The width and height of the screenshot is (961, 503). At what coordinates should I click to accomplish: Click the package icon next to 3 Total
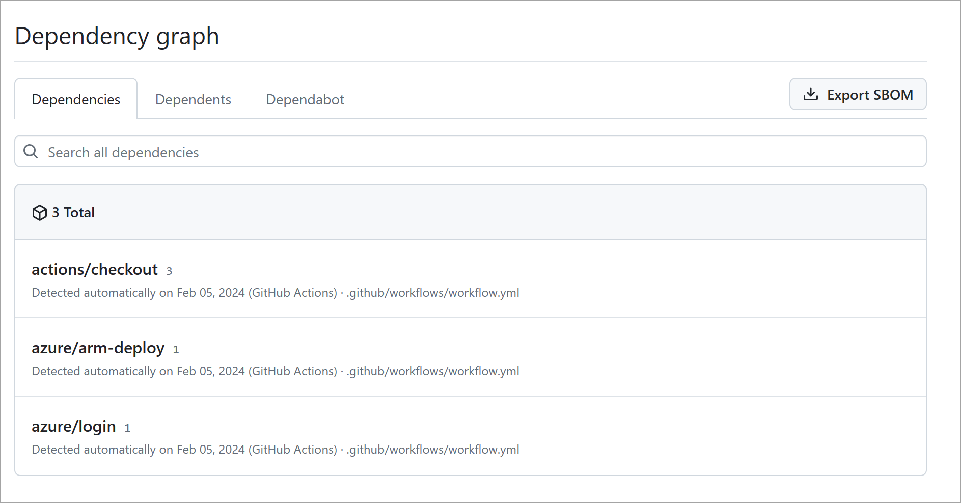coord(40,212)
